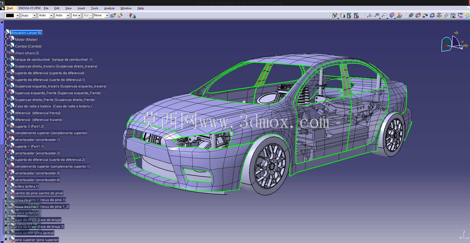The image size is (470, 243).
Task: Open the None layer dropdown
Action: click(107, 15)
